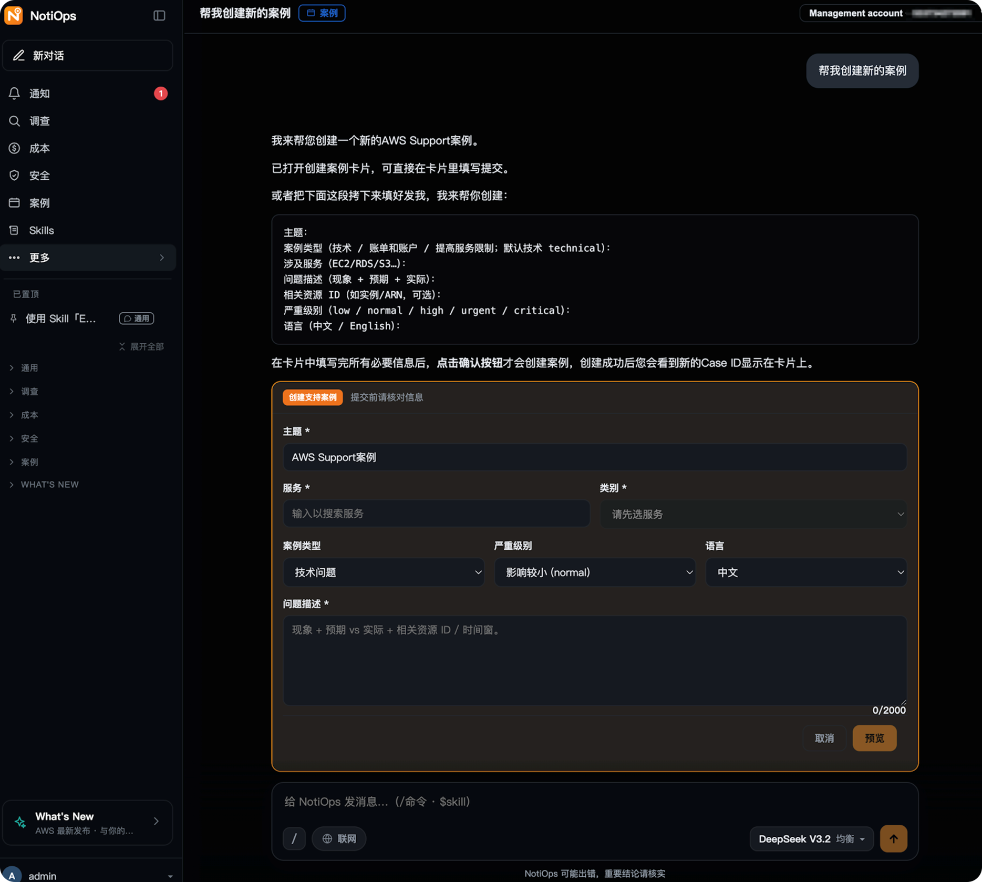Open the 类别 dropdown
982x882 pixels.
[753, 514]
